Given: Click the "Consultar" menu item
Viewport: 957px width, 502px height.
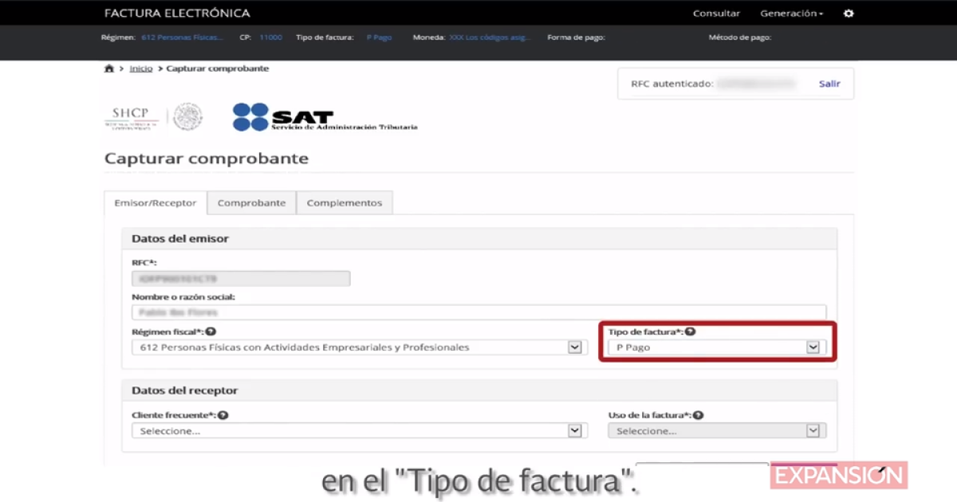Looking at the screenshot, I should point(716,13).
